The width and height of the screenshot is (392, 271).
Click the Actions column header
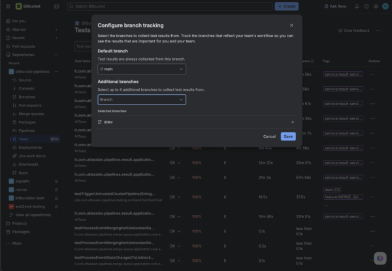pyautogui.click(x=374, y=61)
